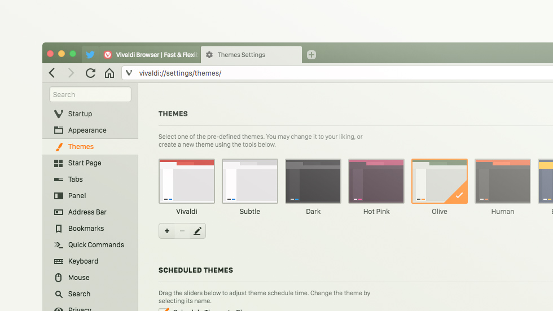Open Startup settings section
The width and height of the screenshot is (553, 311).
90,114
